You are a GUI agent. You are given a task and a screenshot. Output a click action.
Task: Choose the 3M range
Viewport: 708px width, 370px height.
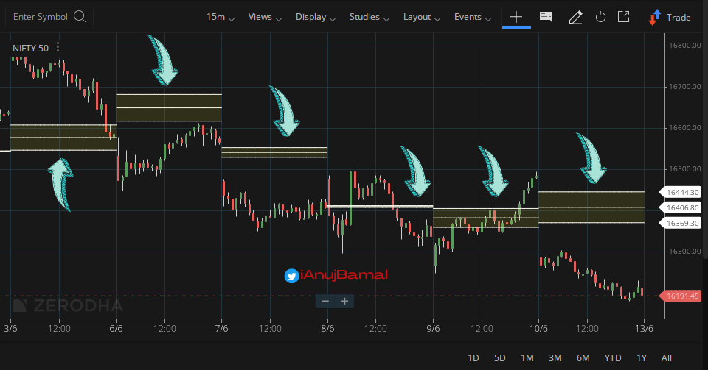click(555, 357)
